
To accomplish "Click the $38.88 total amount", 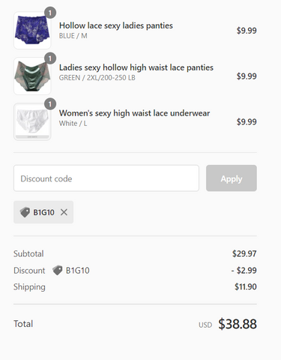I will coord(238,324).
